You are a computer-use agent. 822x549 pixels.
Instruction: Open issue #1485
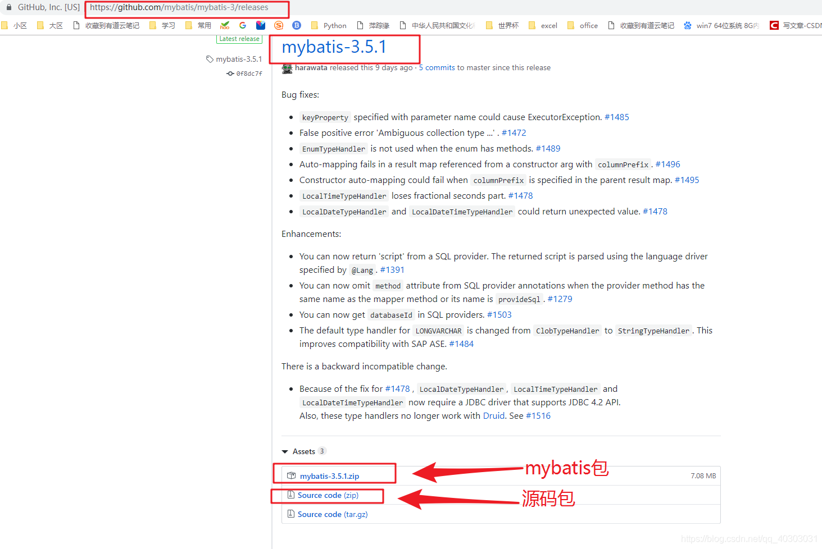pos(617,117)
